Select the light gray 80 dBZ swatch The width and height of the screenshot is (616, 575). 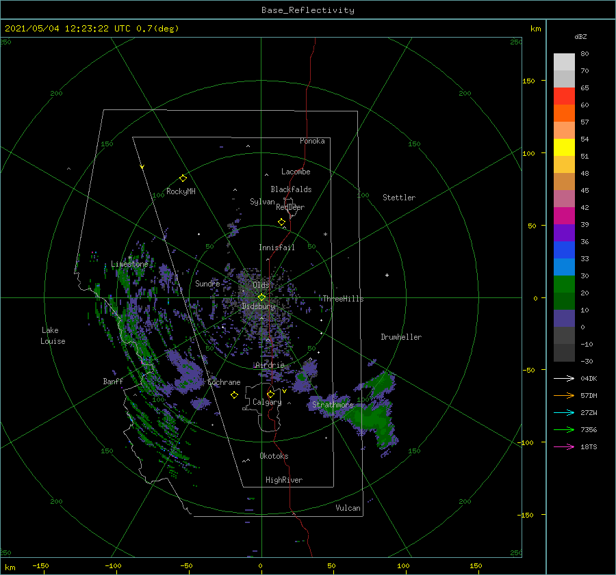pyautogui.click(x=564, y=62)
